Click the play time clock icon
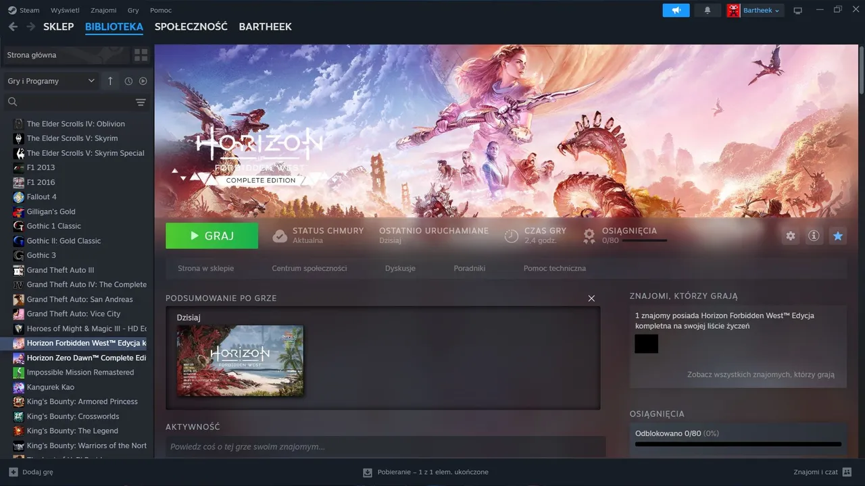The image size is (865, 486). [512, 236]
